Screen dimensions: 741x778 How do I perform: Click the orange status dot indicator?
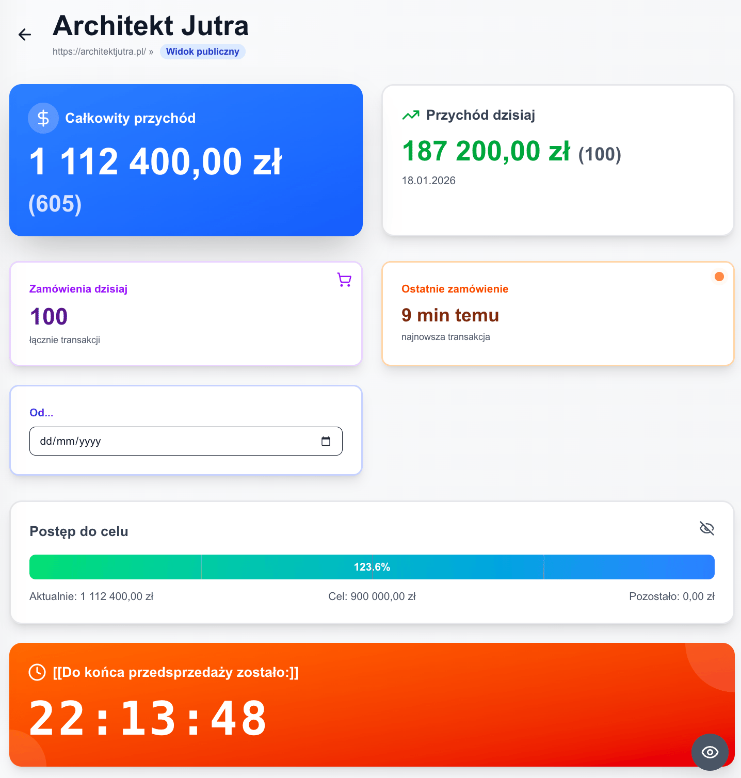[719, 277]
